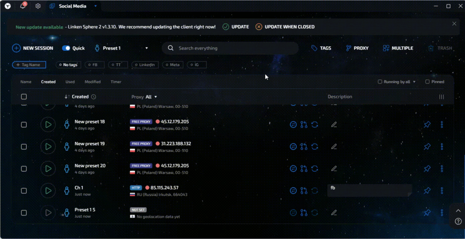Create a NEW SESSION
Screen dimensions: 465x239
[33, 48]
